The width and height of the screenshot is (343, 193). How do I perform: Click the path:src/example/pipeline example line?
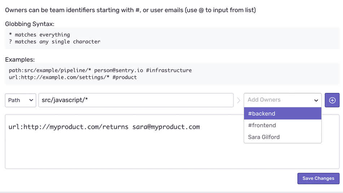(x=100, y=70)
